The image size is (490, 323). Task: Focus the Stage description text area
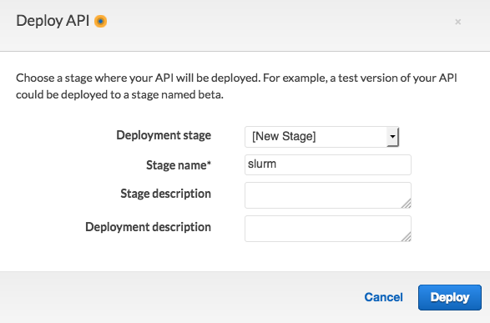(328, 195)
